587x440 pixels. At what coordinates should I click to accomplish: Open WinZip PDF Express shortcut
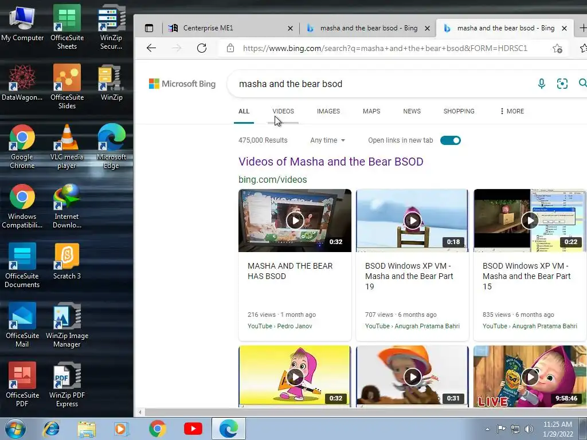67,384
